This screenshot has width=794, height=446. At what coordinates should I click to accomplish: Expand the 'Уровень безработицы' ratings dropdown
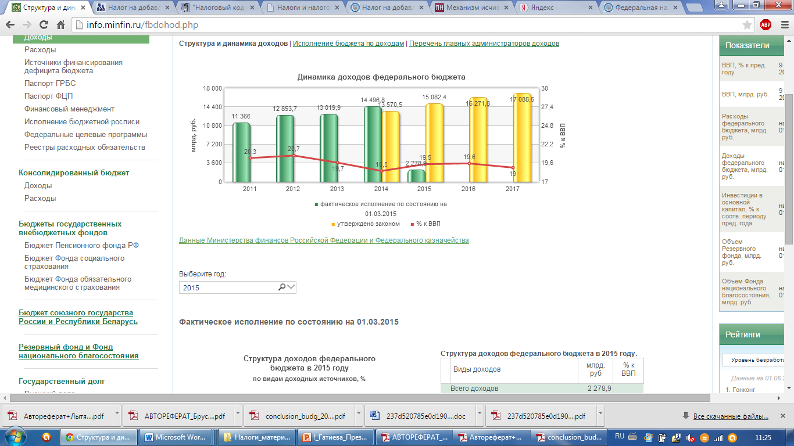pyautogui.click(x=754, y=361)
